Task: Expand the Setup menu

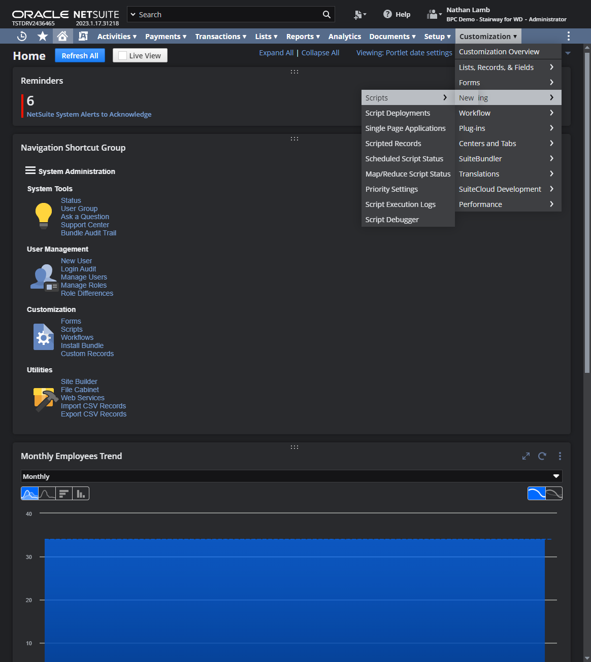Action: (x=438, y=37)
